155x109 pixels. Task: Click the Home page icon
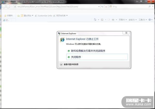point(95,20)
